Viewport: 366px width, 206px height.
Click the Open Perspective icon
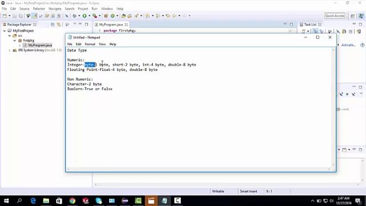pyautogui.click(x=353, y=16)
